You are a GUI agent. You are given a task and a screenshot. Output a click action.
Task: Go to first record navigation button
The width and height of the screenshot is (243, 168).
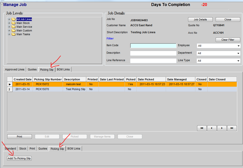coord(202,128)
